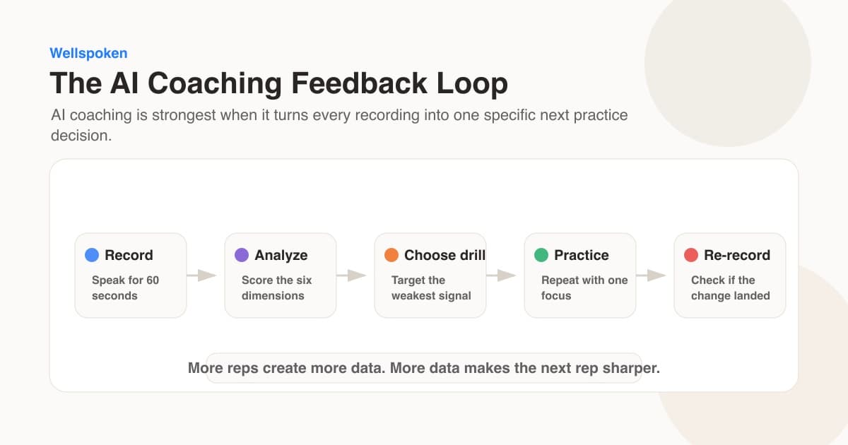Click the blue dot beside Record
Viewport: 848px width, 445px height.
click(92, 255)
